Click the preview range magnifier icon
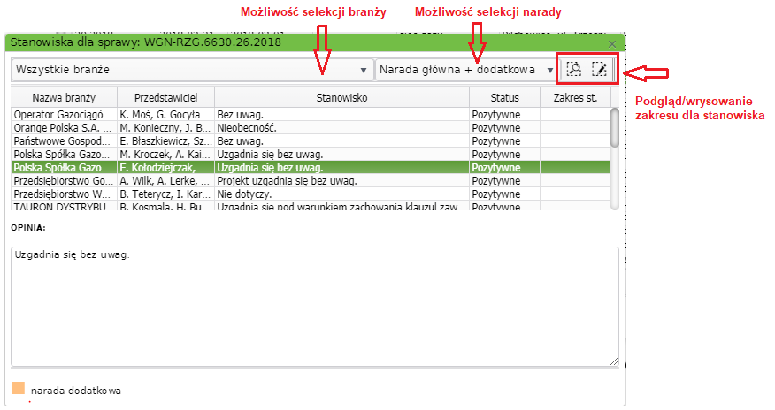Screen dimensions: 775x410 tap(573, 70)
